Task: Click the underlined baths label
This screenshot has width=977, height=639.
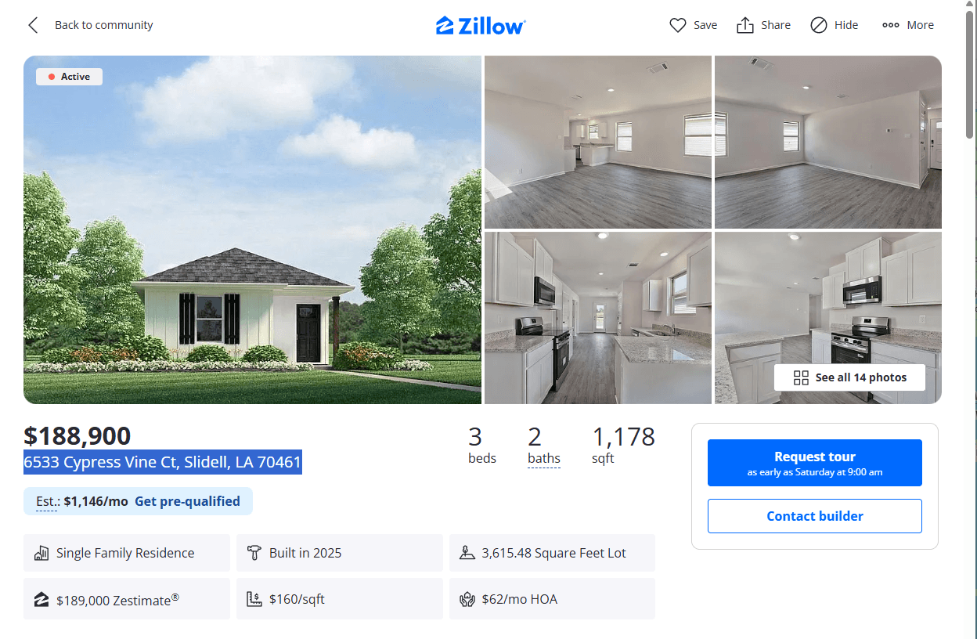Action: click(544, 459)
